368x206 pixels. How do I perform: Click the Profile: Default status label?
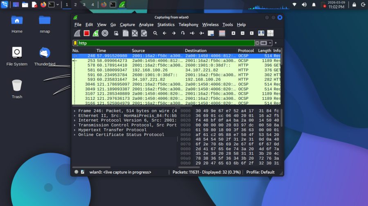click(x=260, y=172)
